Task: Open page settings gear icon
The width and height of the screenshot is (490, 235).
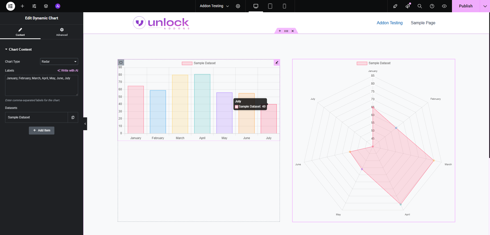Action: click(x=238, y=6)
